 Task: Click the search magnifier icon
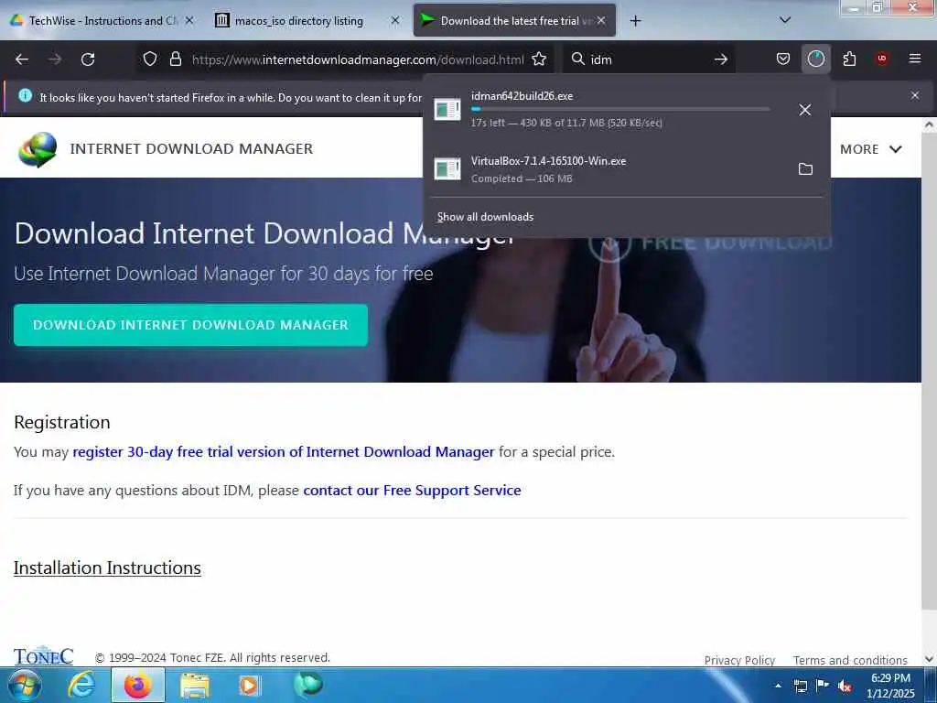[578, 59]
